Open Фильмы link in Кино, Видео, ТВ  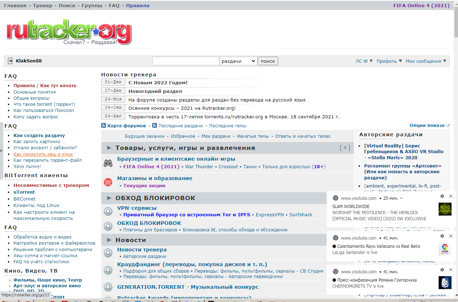[x=24, y=280]
